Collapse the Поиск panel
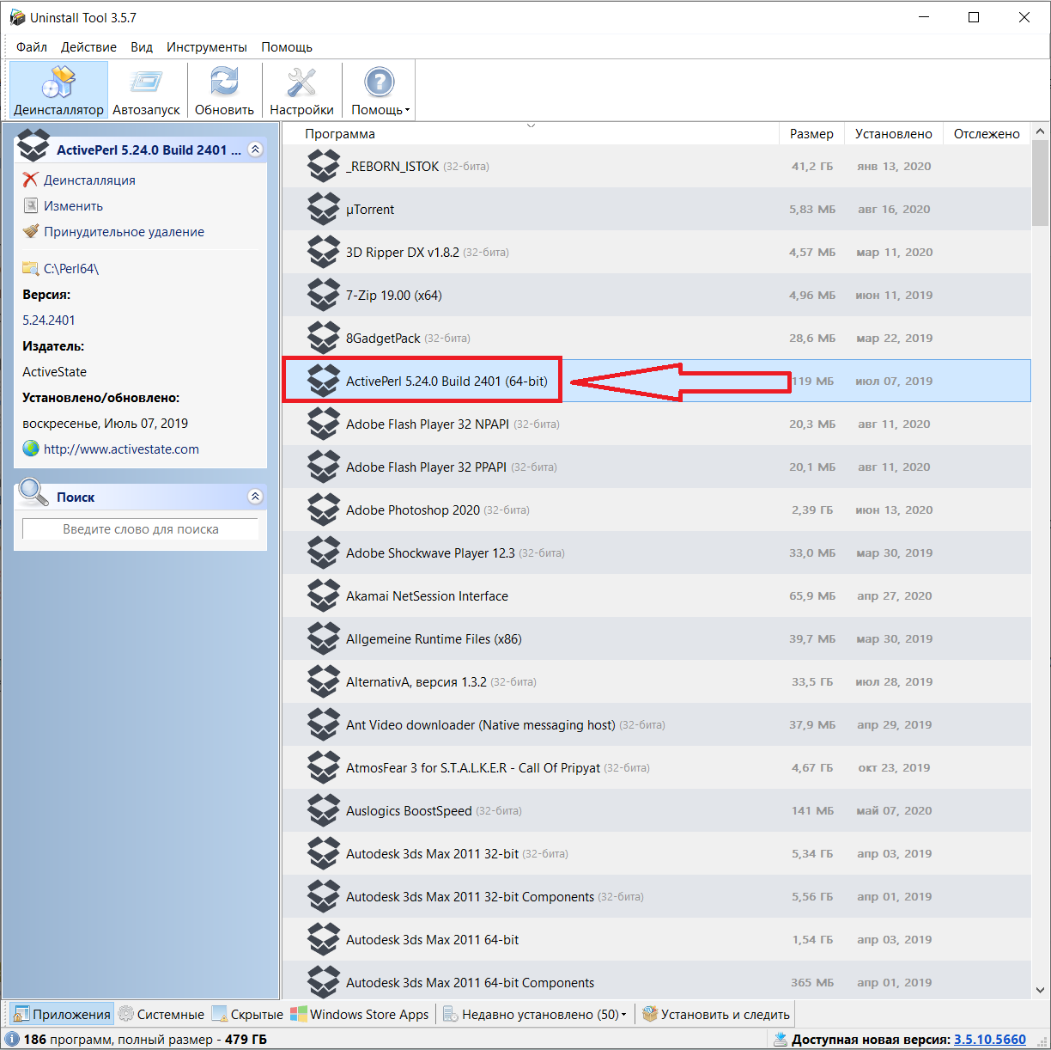The width and height of the screenshot is (1051, 1050). 255,497
